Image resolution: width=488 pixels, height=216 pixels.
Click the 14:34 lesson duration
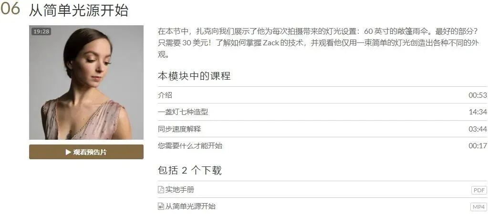click(478, 112)
